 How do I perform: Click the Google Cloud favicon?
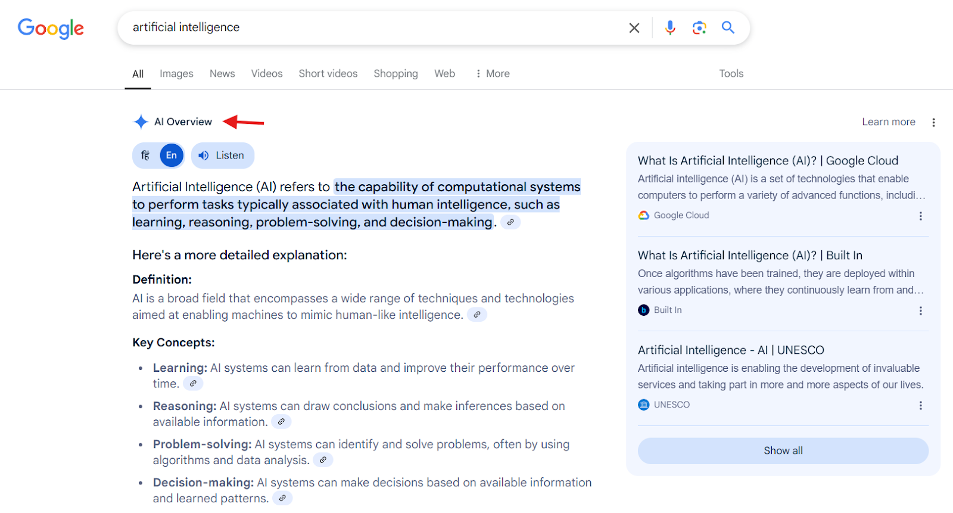point(644,216)
